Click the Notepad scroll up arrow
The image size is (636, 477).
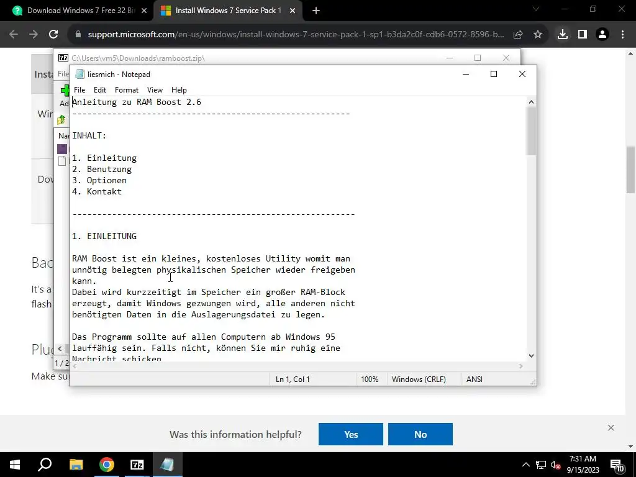pyautogui.click(x=532, y=102)
